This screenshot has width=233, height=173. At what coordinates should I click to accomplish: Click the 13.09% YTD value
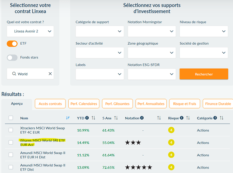point(83,167)
